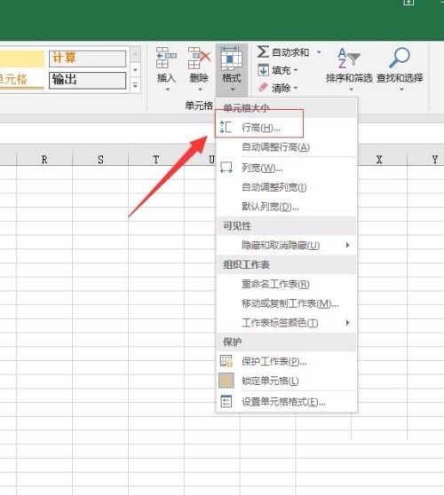Image resolution: width=444 pixels, height=495 pixels.
Task: Toggle Lock Cell (锁定单元格) entry
Action: [x=287, y=381]
